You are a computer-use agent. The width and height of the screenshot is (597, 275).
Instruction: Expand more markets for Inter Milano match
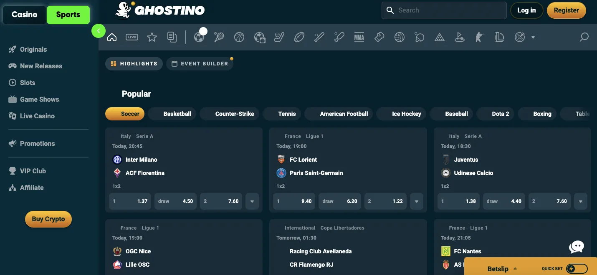[252, 201]
